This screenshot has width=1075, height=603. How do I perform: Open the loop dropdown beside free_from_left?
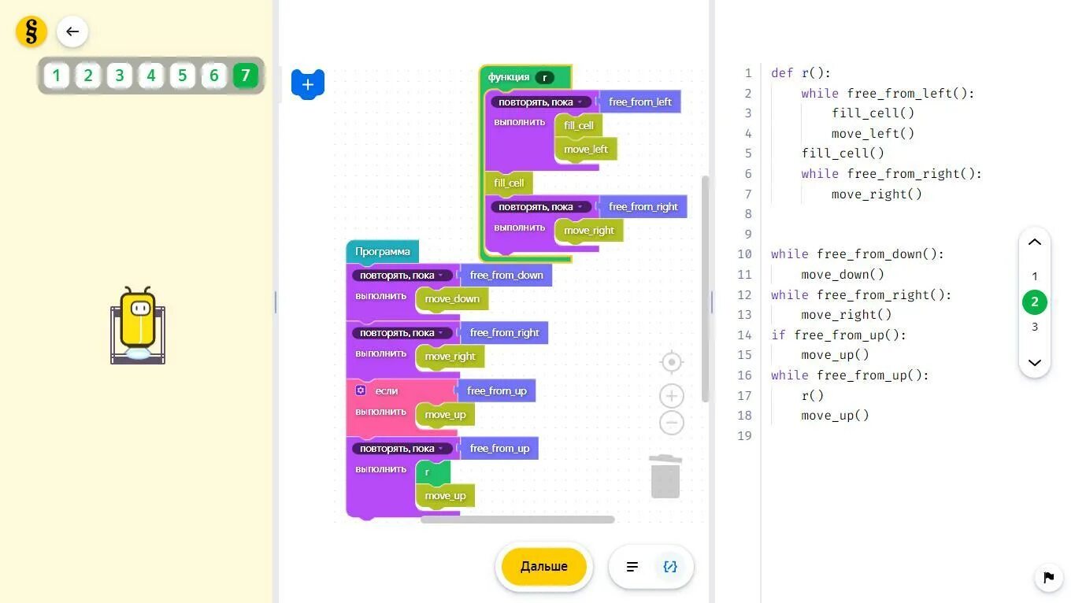point(541,102)
